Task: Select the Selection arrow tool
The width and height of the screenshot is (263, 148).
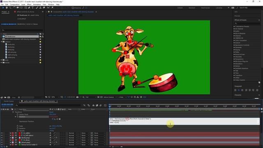Action: (x=3, y=8)
